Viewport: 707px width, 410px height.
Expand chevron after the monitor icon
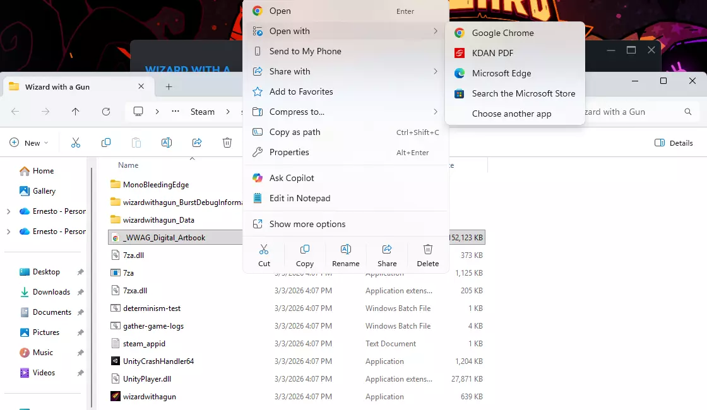click(x=157, y=112)
